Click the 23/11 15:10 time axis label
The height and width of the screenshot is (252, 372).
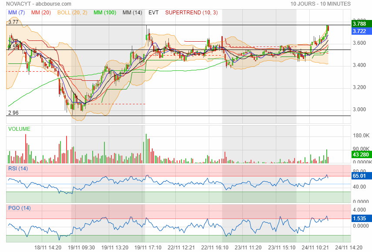click(x=282, y=248)
